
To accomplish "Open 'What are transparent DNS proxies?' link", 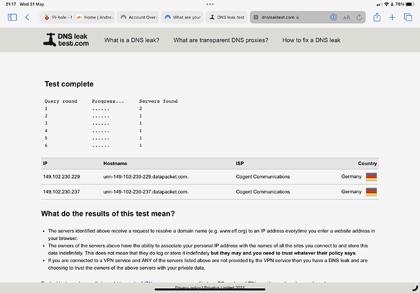I will pos(221,40).
